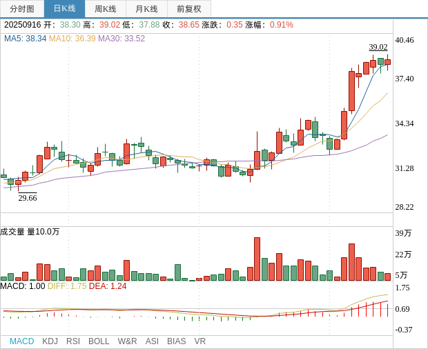The width and height of the screenshot is (428, 349).
Task: Switch to the VR indicator
Action: [200, 341]
